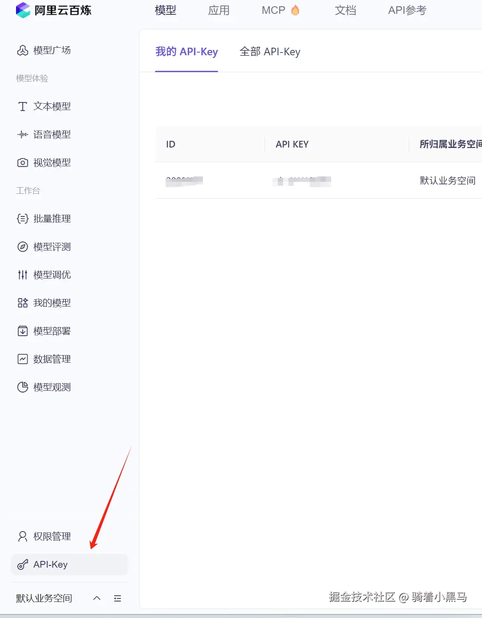The height and width of the screenshot is (618, 482).
Task: Select the 文本模型 T icon
Action: coord(23,106)
